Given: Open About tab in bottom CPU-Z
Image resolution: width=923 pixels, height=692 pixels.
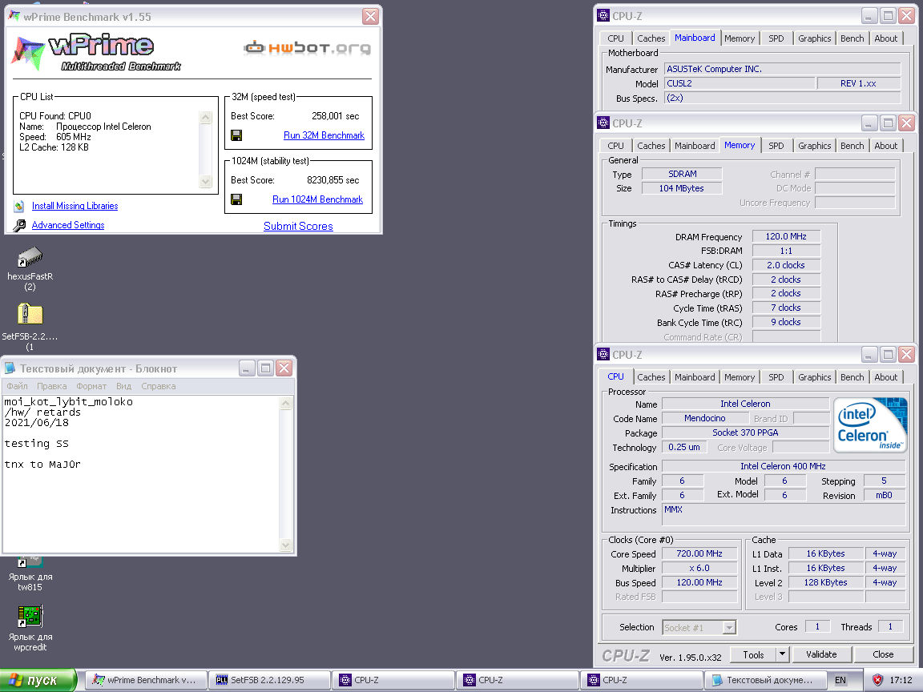Looking at the screenshot, I should point(885,377).
